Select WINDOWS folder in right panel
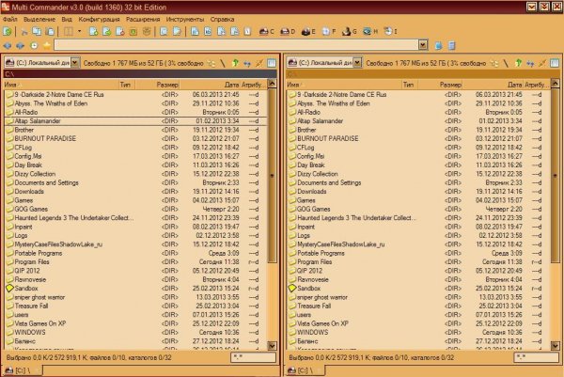Image resolution: width=564 pixels, height=377 pixels. [x=418, y=333]
